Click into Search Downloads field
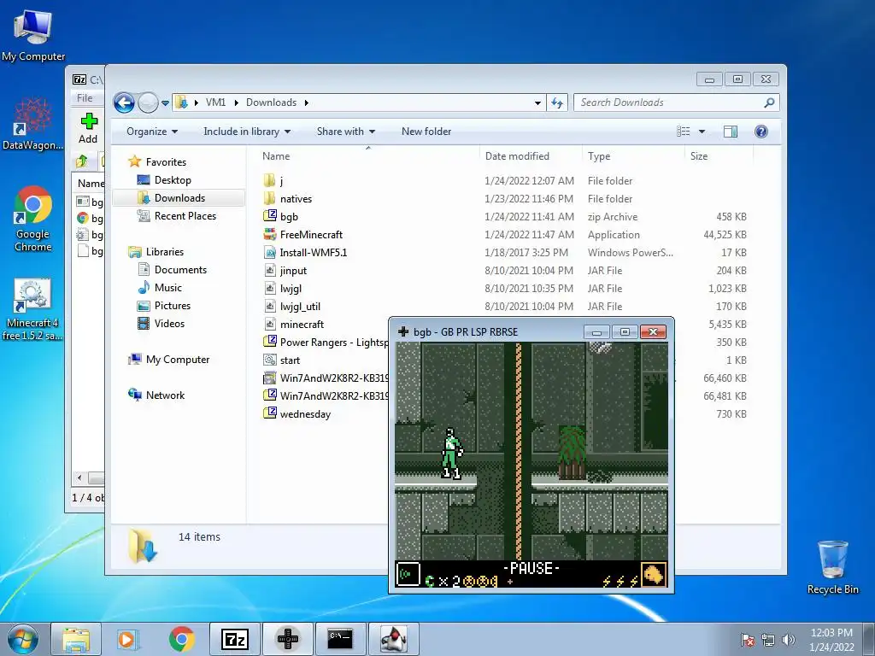Viewport: 875px width, 656px height. [x=669, y=102]
